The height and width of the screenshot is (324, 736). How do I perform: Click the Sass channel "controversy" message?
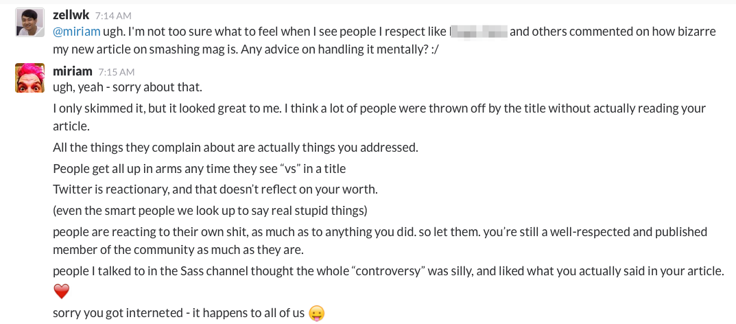pos(388,271)
